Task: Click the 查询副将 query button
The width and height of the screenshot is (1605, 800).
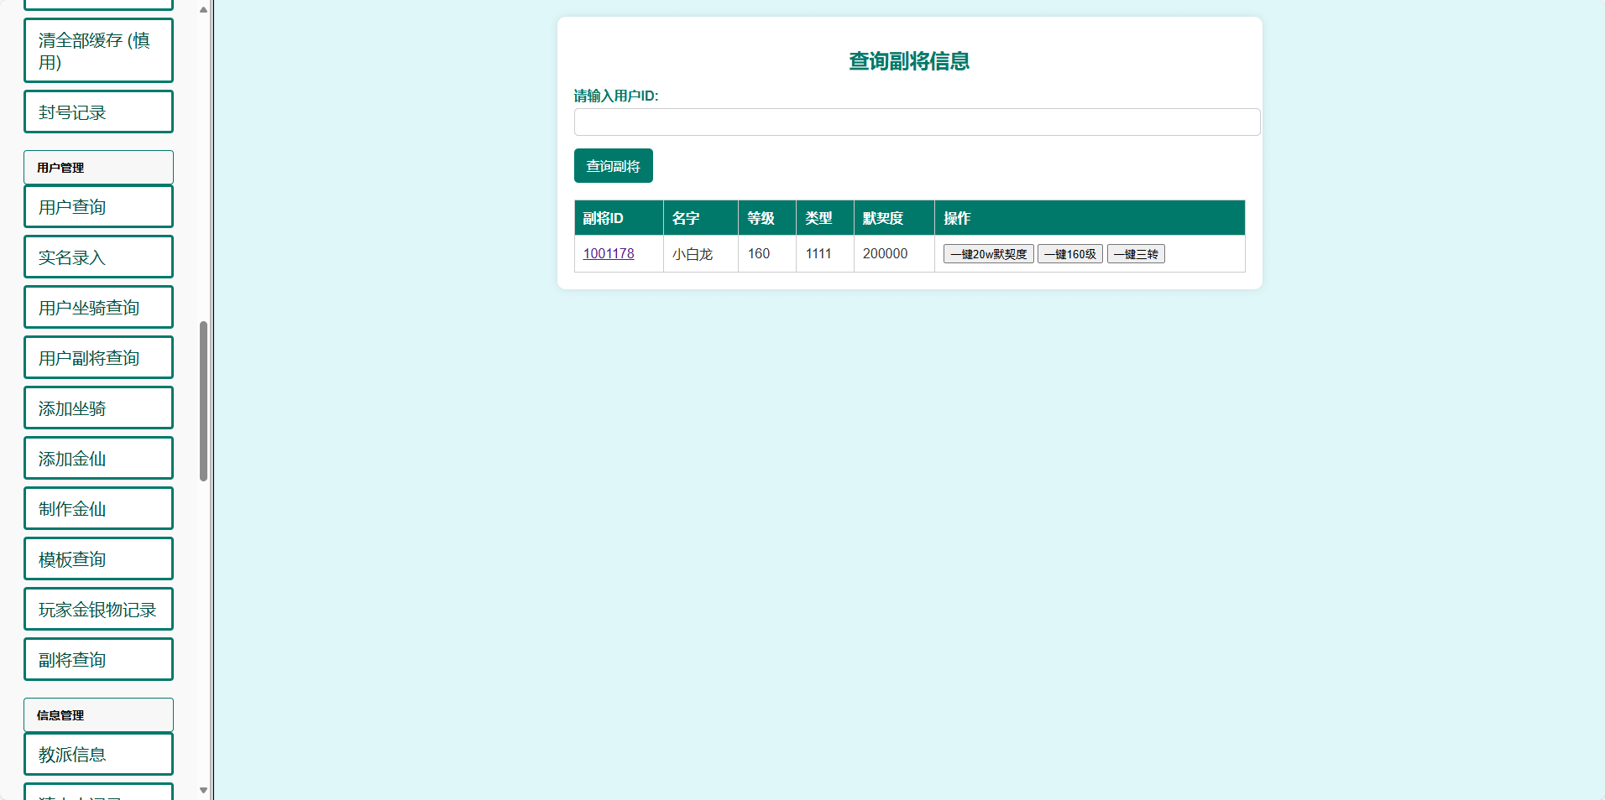Action: pyautogui.click(x=613, y=165)
